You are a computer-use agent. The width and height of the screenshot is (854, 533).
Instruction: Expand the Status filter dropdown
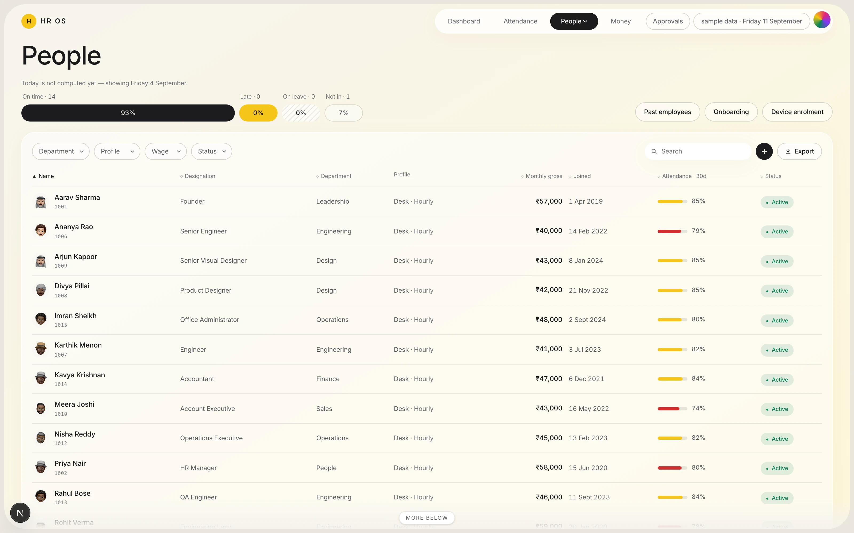pos(211,151)
